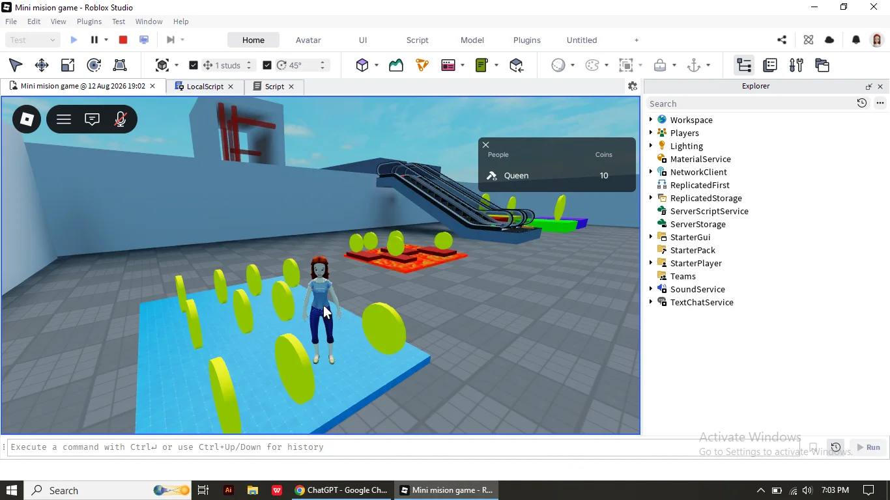Select the Queen leaderboard row
Viewport: 890px width, 500px height.
tap(557, 176)
